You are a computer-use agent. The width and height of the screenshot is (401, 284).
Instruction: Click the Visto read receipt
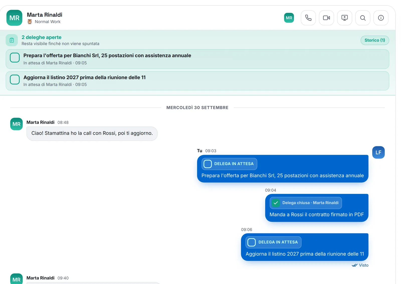(x=360, y=265)
